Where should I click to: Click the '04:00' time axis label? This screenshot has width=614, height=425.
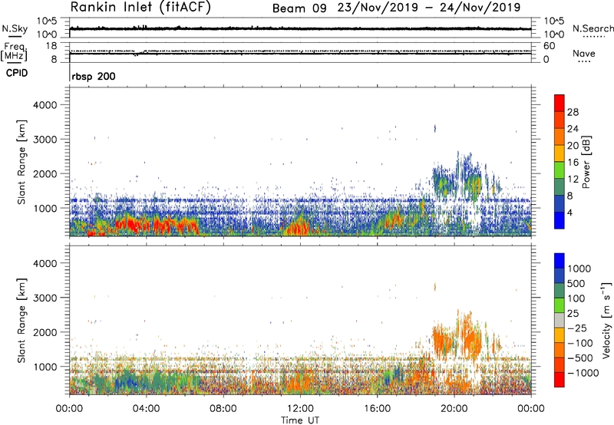[x=146, y=409]
